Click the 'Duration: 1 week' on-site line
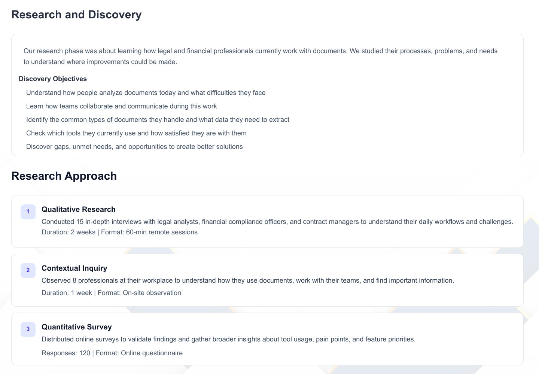The image size is (539, 374). click(111, 293)
